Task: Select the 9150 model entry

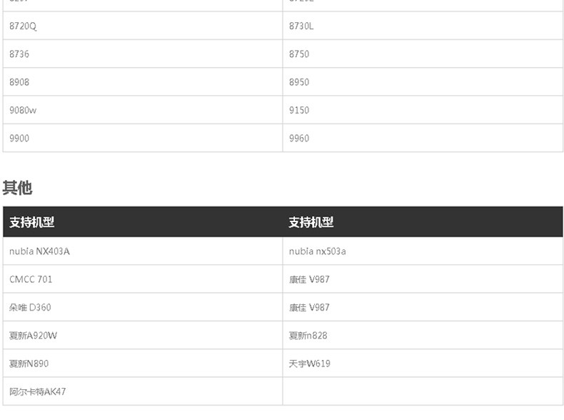Action: [299, 110]
